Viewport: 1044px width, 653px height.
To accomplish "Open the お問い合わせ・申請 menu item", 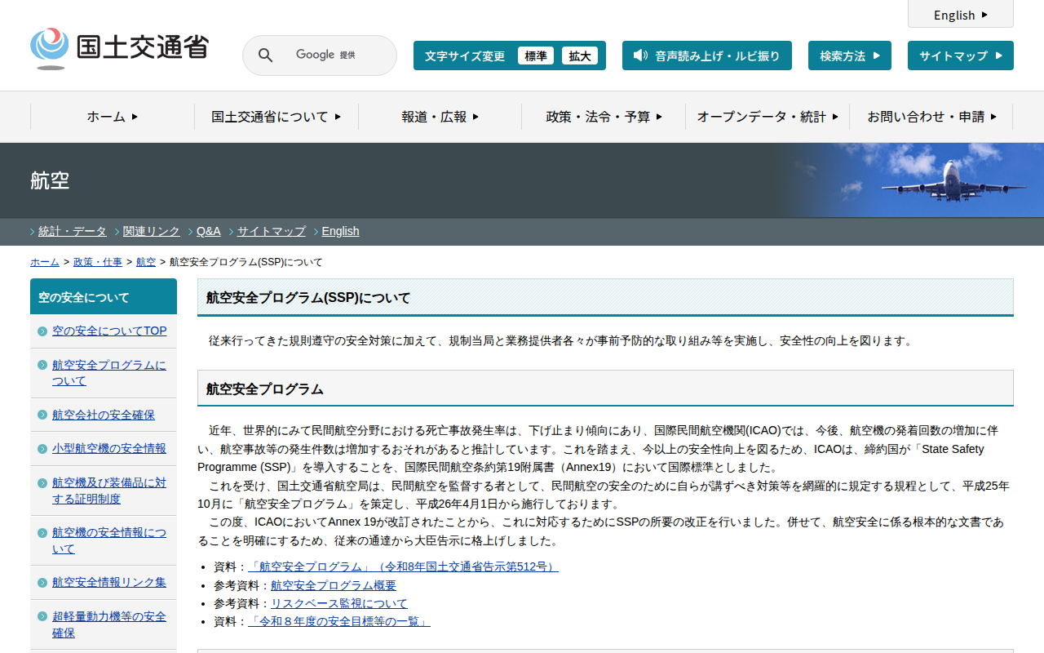I will (x=931, y=117).
